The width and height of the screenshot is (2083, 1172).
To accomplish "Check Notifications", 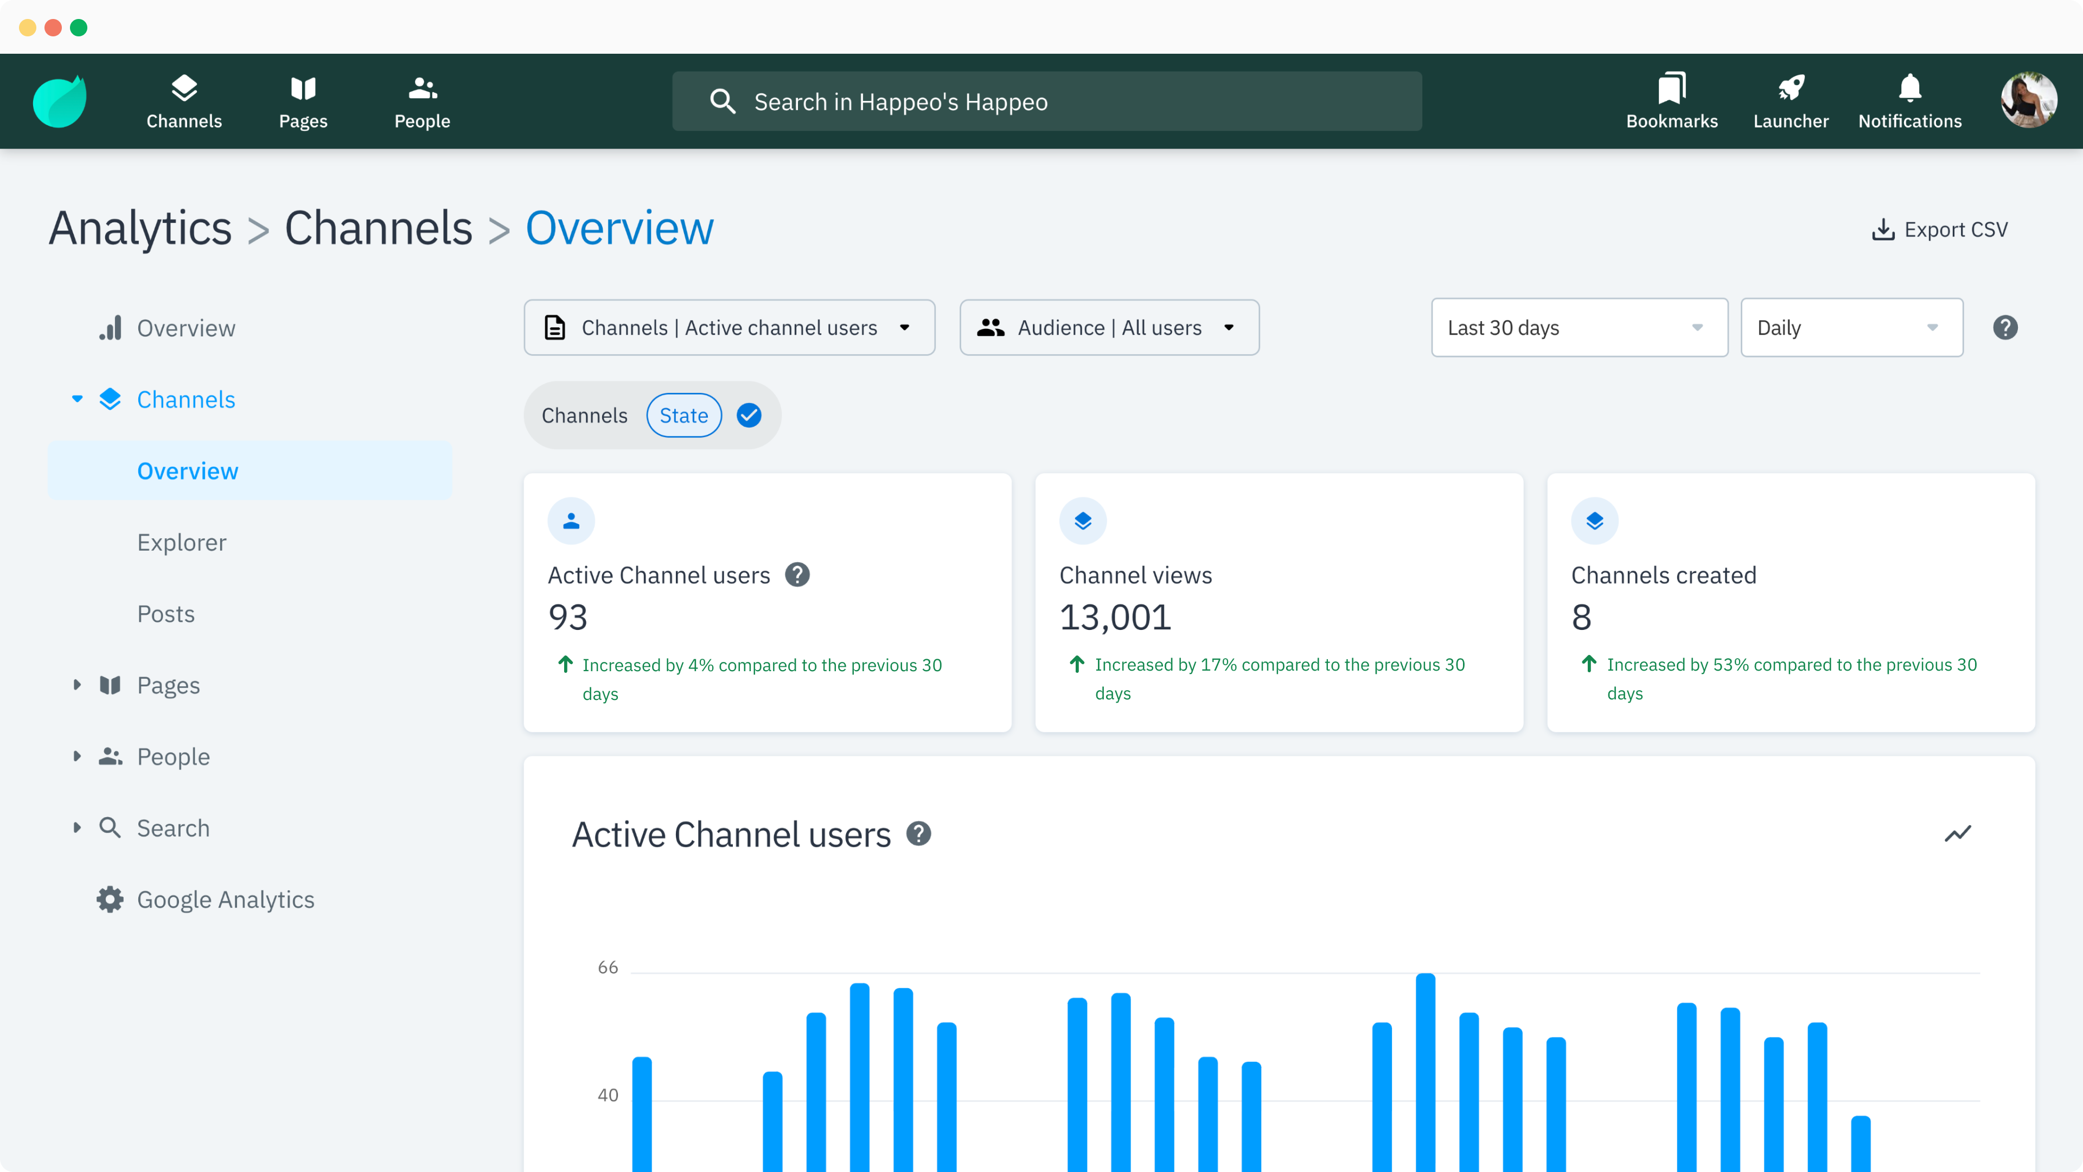I will [1909, 100].
